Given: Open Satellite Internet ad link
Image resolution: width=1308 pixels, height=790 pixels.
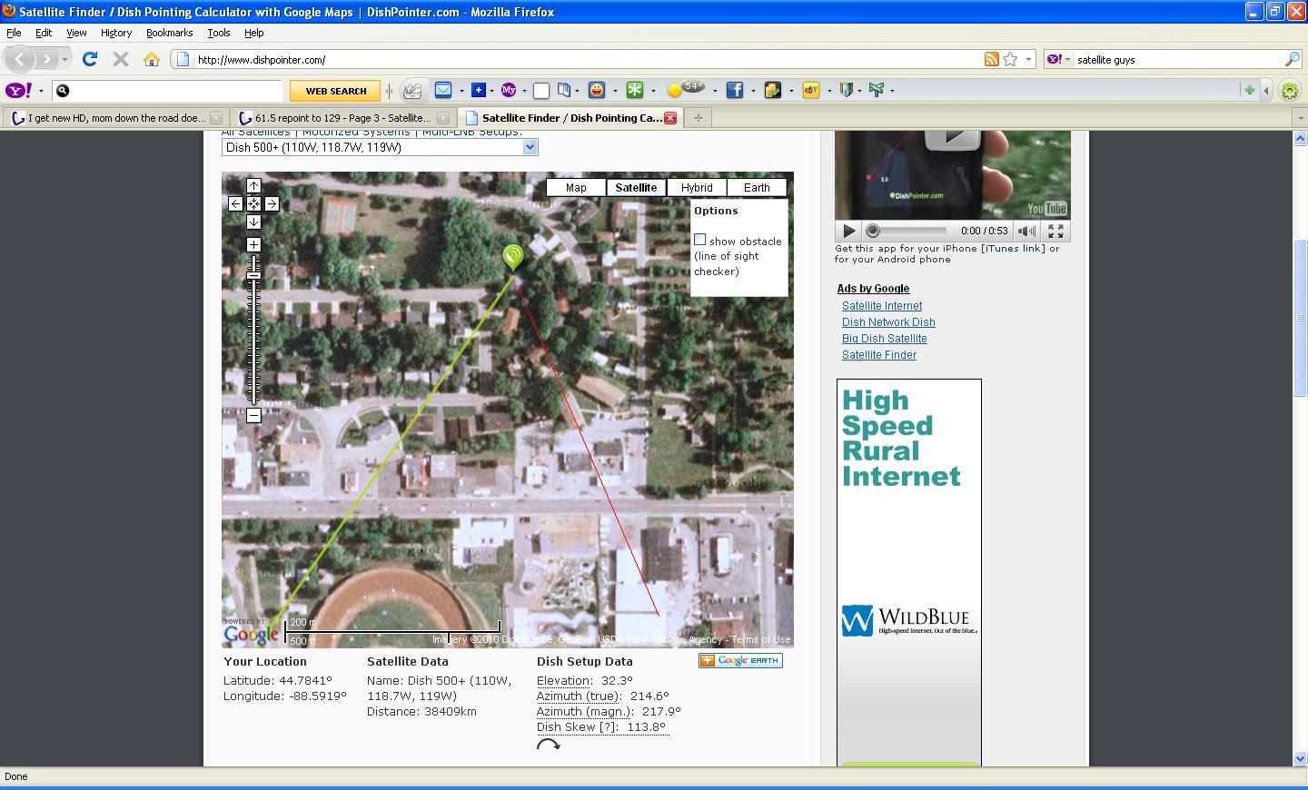Looking at the screenshot, I should [x=882, y=306].
